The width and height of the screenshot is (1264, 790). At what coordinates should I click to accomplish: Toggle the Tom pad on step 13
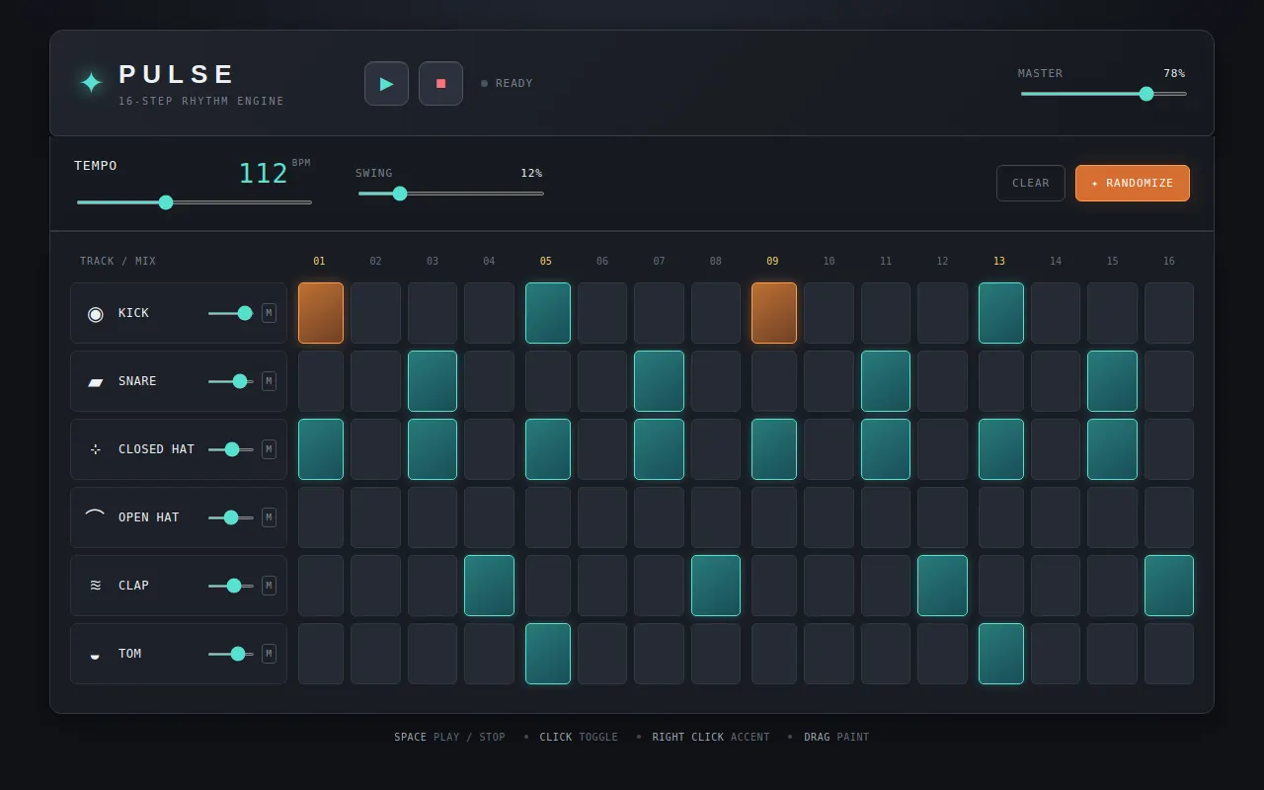pyautogui.click(x=1001, y=654)
